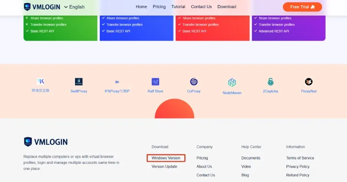Click the ProxyRed fox icon
347x182 pixels.
point(309,82)
